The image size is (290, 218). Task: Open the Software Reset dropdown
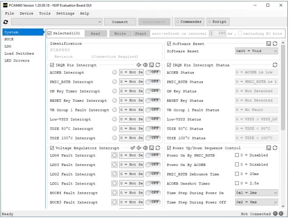point(256,51)
